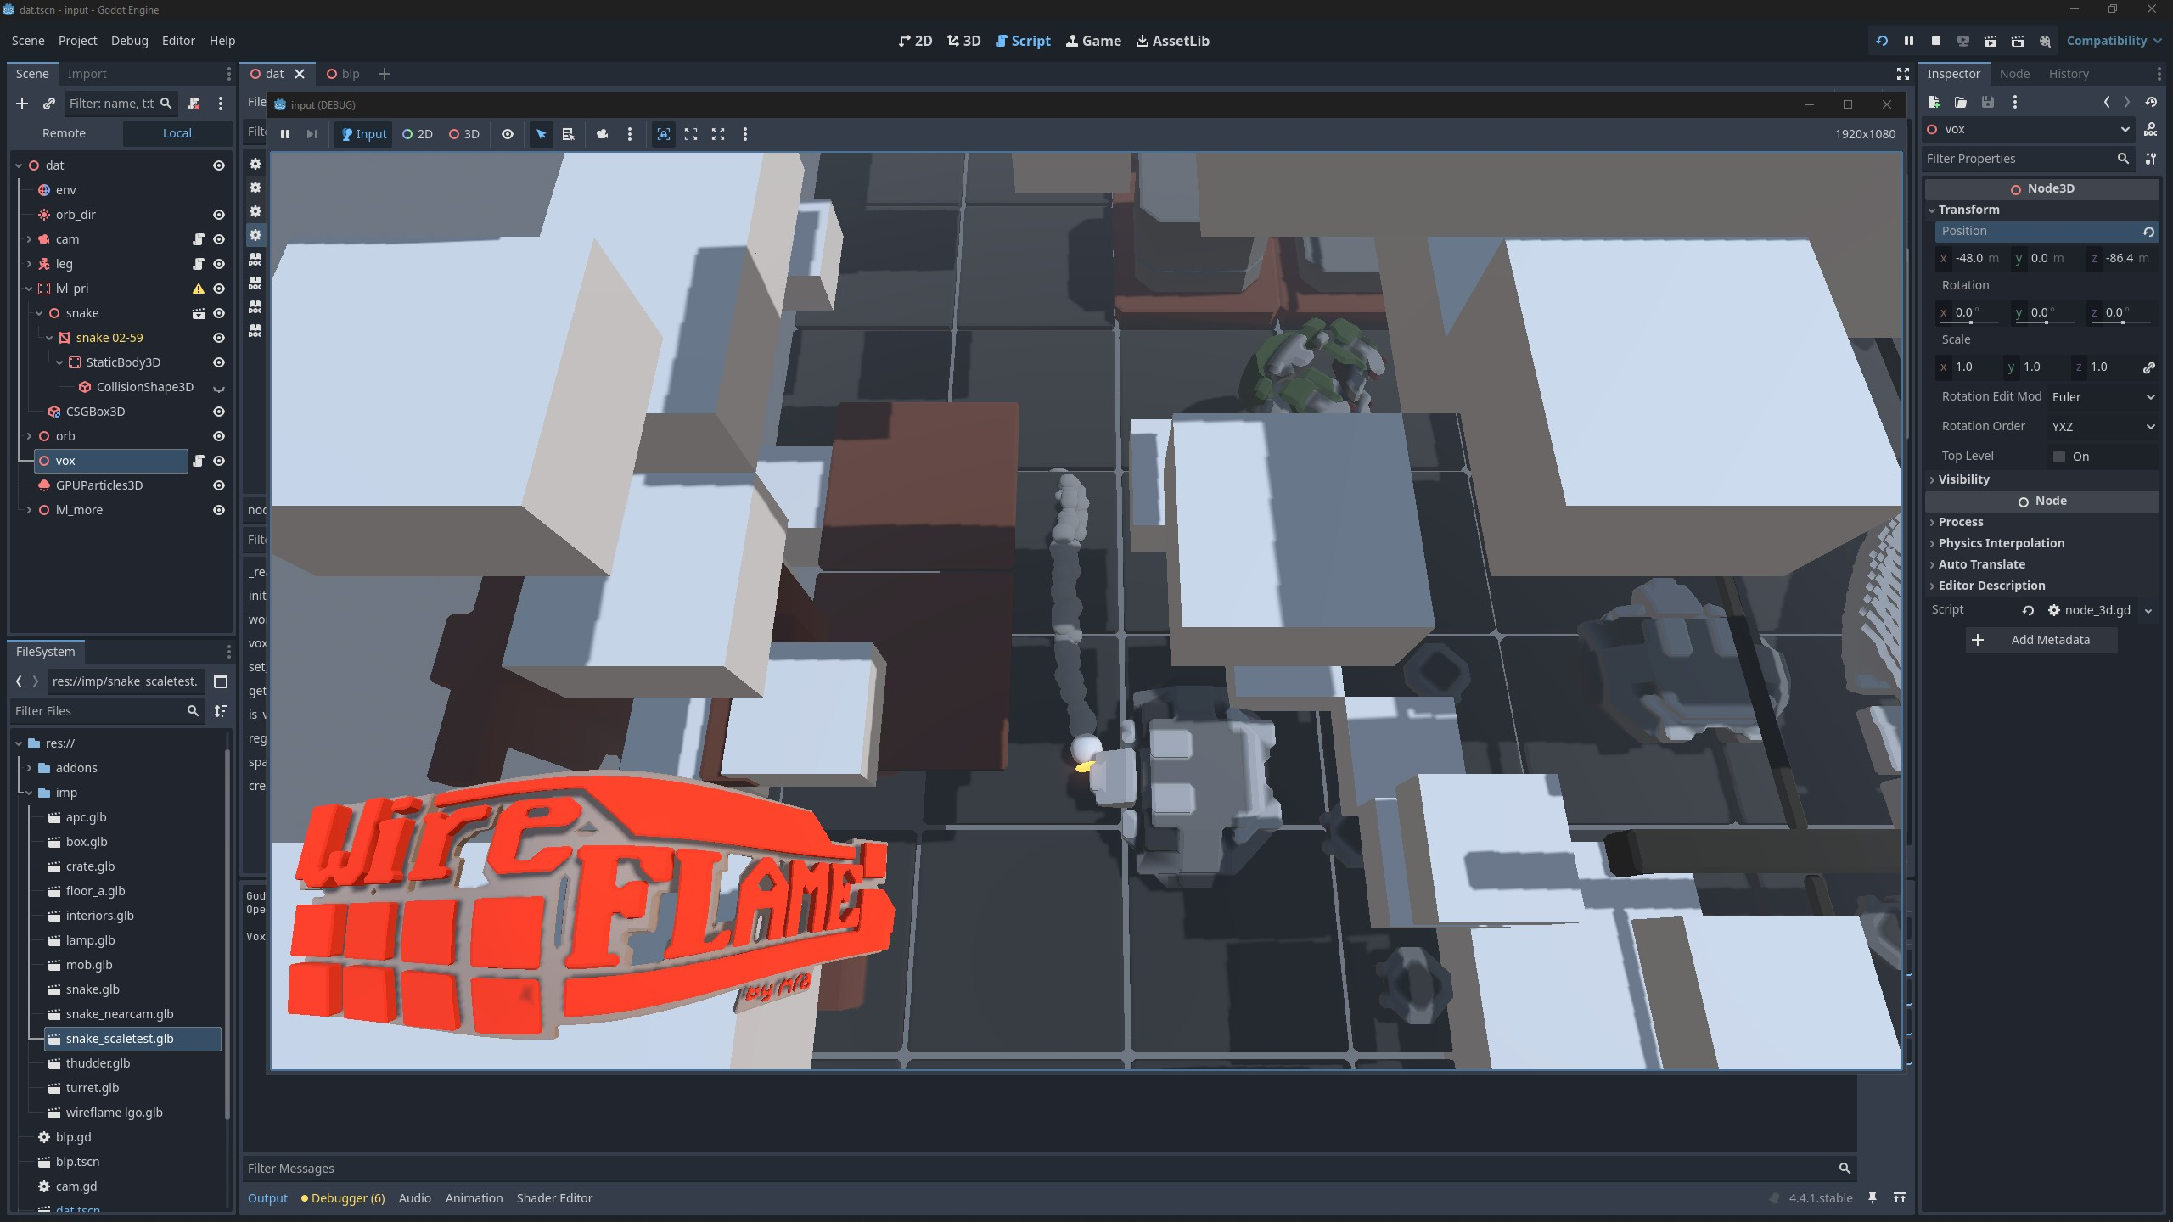2173x1222 pixels.
Task: Open documentation for vox node
Action: click(x=2151, y=129)
